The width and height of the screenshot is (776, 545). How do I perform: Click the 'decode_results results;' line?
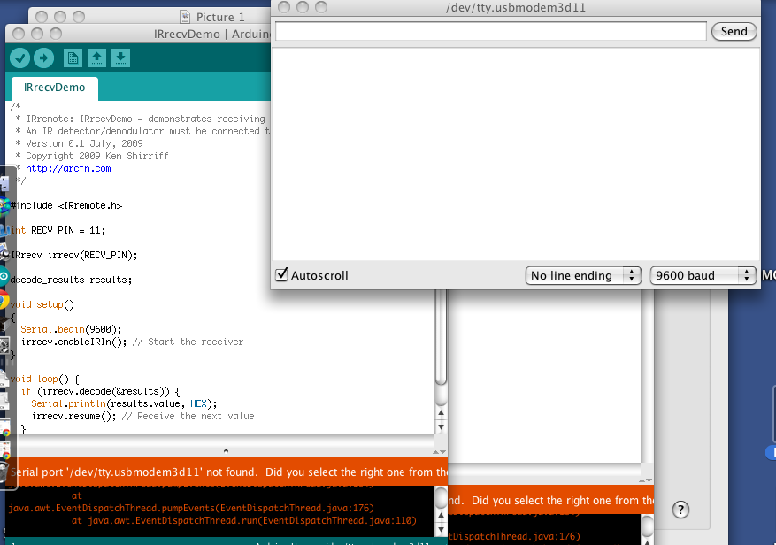pyautogui.click(x=72, y=280)
